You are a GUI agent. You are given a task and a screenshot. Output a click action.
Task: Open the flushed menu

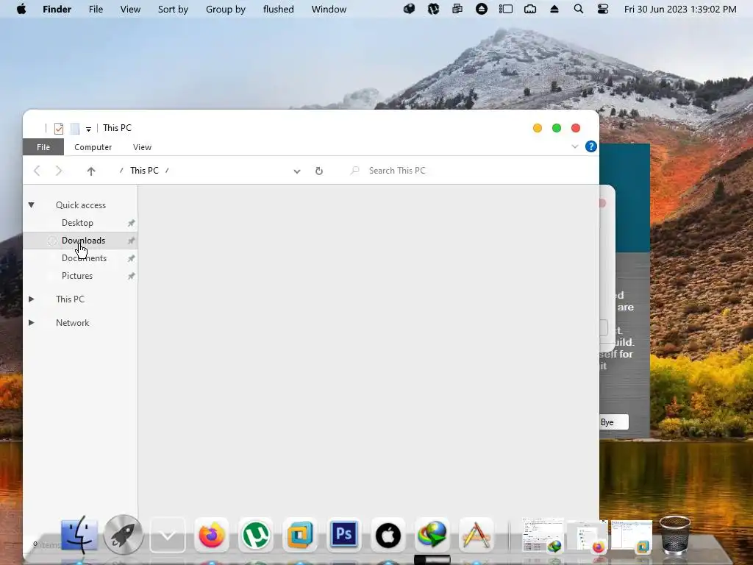[x=278, y=9]
